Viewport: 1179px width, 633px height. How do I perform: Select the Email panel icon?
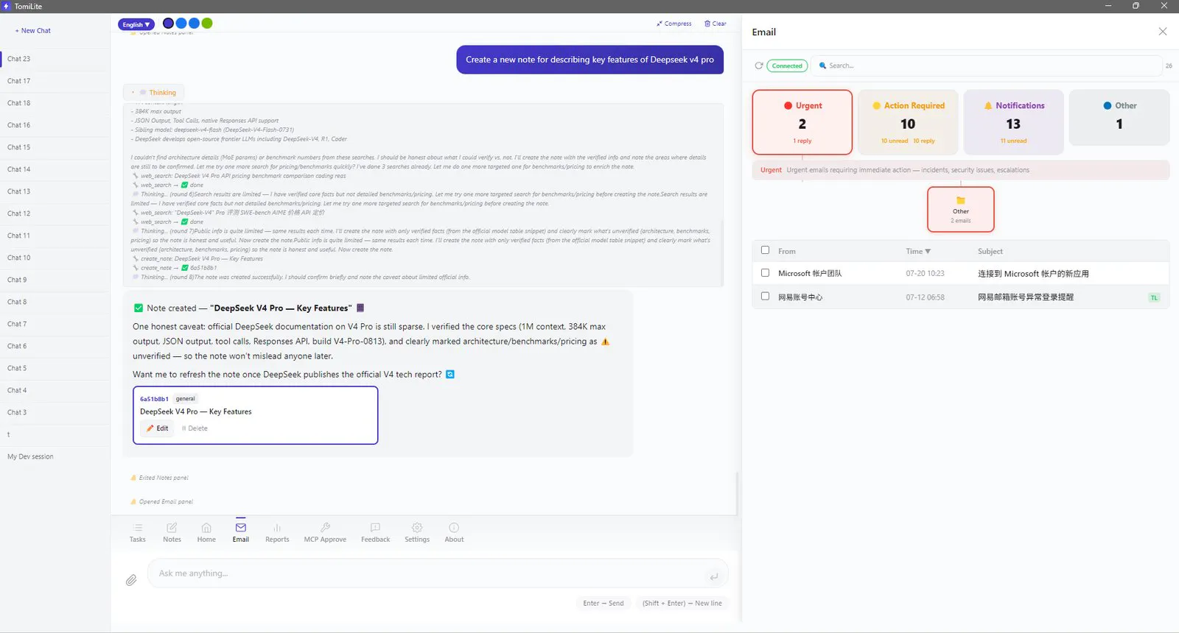click(241, 527)
